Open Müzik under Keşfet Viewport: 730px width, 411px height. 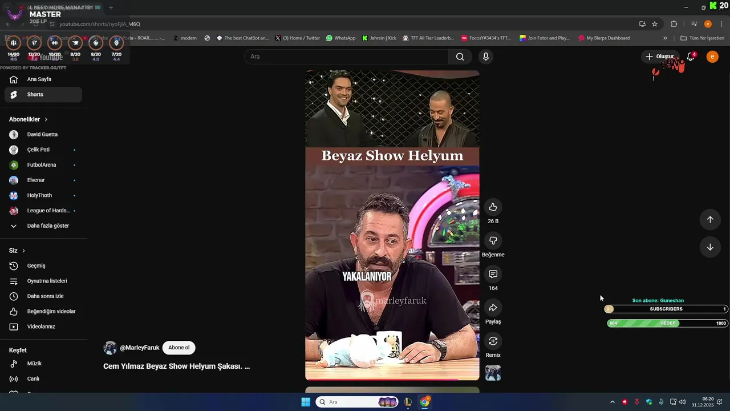[x=43, y=364]
